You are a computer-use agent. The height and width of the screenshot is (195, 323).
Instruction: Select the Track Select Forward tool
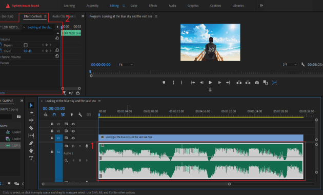pyautogui.click(x=31, y=113)
